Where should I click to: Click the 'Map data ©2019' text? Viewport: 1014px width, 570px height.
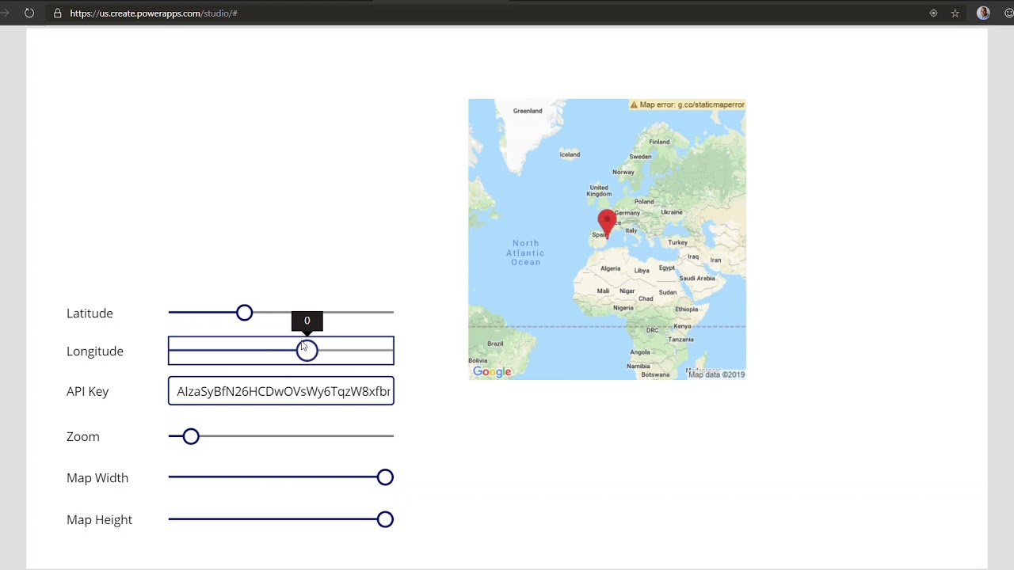(717, 374)
